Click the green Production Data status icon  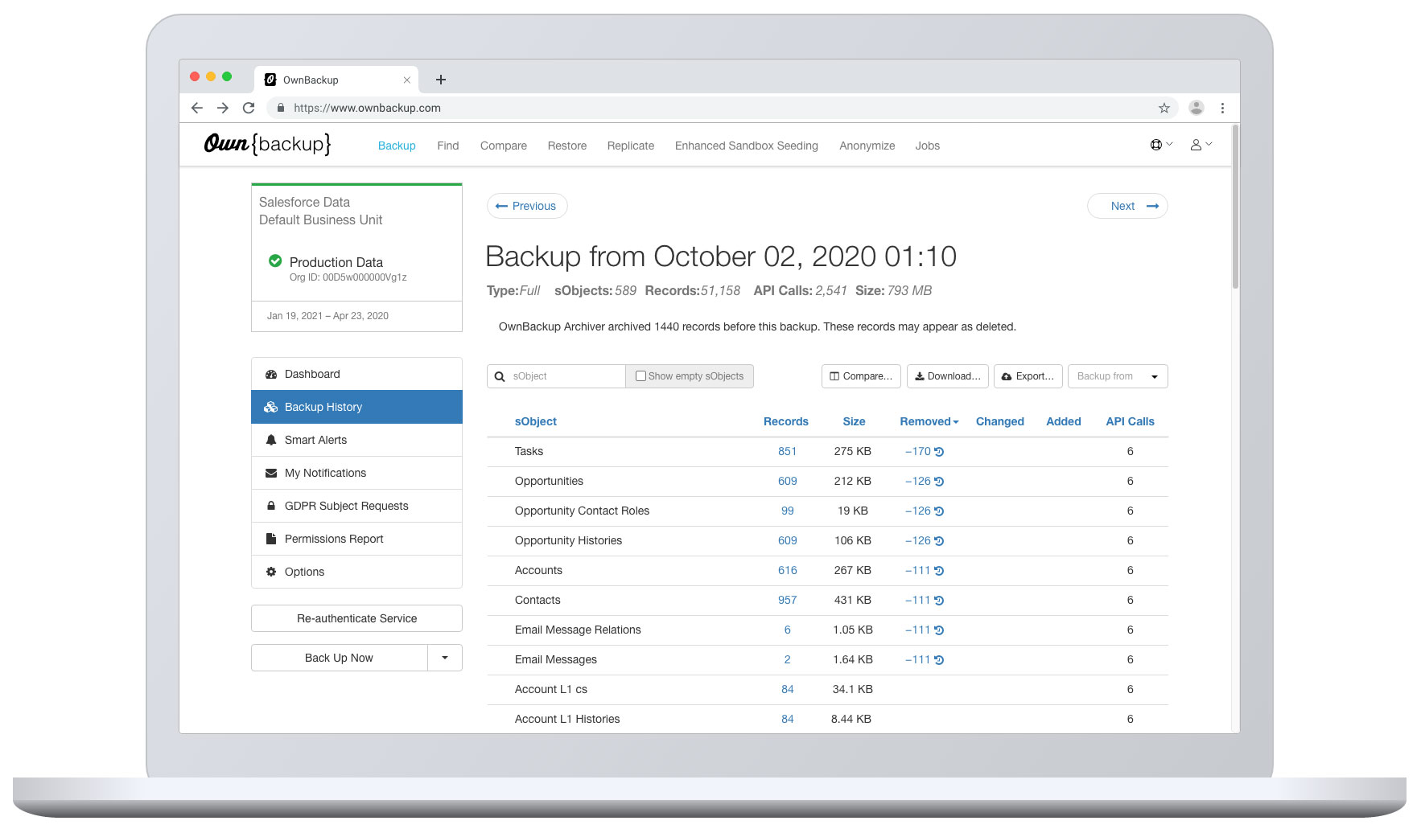[x=275, y=261]
